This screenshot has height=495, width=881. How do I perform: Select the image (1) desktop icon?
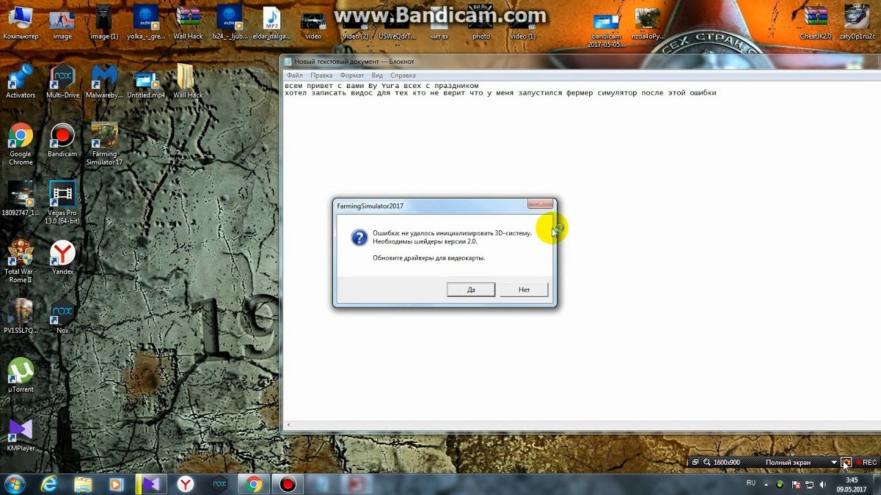point(104,23)
